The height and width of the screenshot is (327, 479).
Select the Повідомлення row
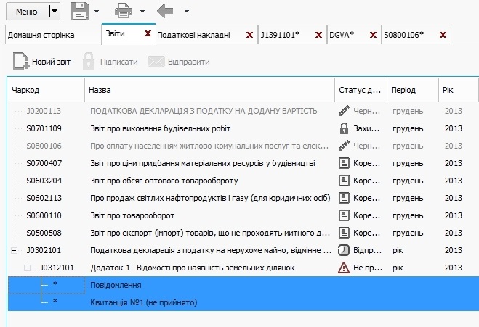[243, 285]
